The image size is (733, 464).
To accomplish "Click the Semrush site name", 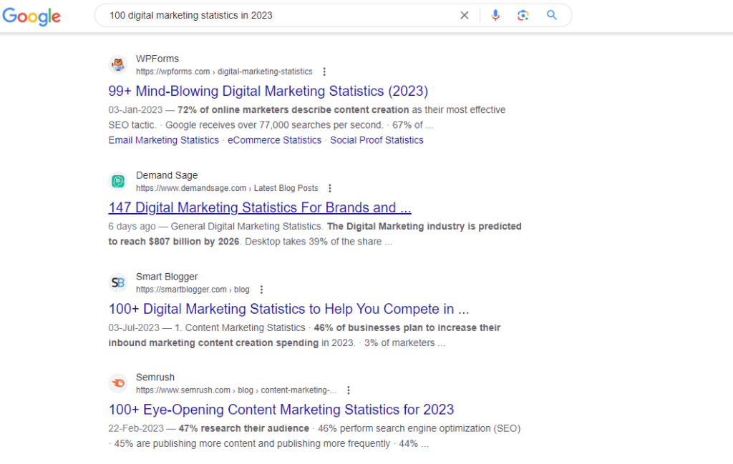I will [155, 377].
